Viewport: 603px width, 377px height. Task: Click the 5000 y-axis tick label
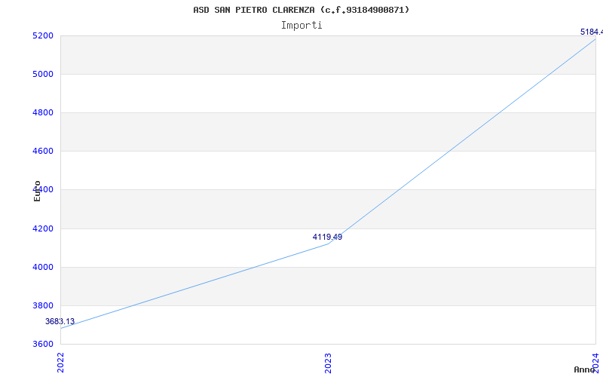pos(42,74)
